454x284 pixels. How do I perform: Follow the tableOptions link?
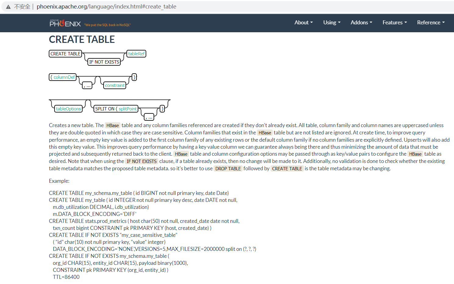point(68,109)
